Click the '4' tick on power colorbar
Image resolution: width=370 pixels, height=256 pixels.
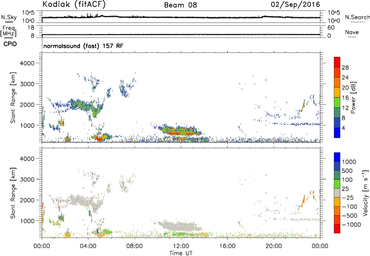(343, 128)
